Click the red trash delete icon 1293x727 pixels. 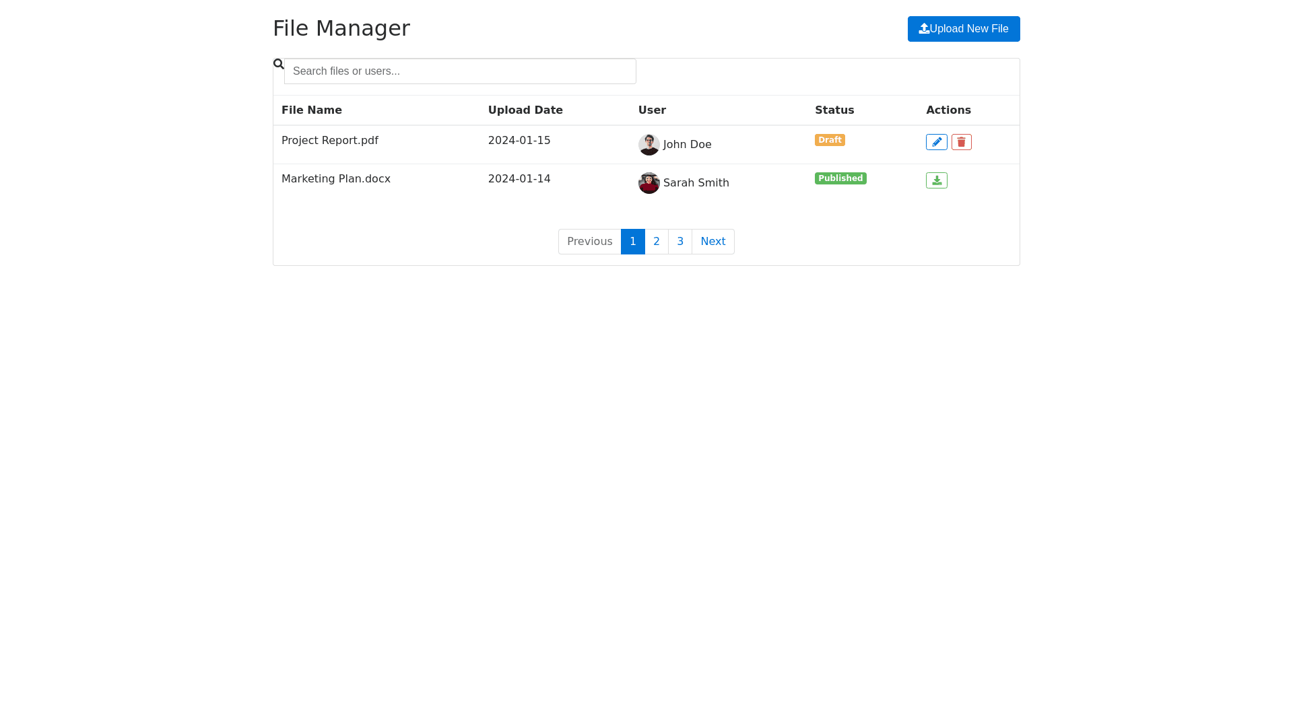[961, 142]
